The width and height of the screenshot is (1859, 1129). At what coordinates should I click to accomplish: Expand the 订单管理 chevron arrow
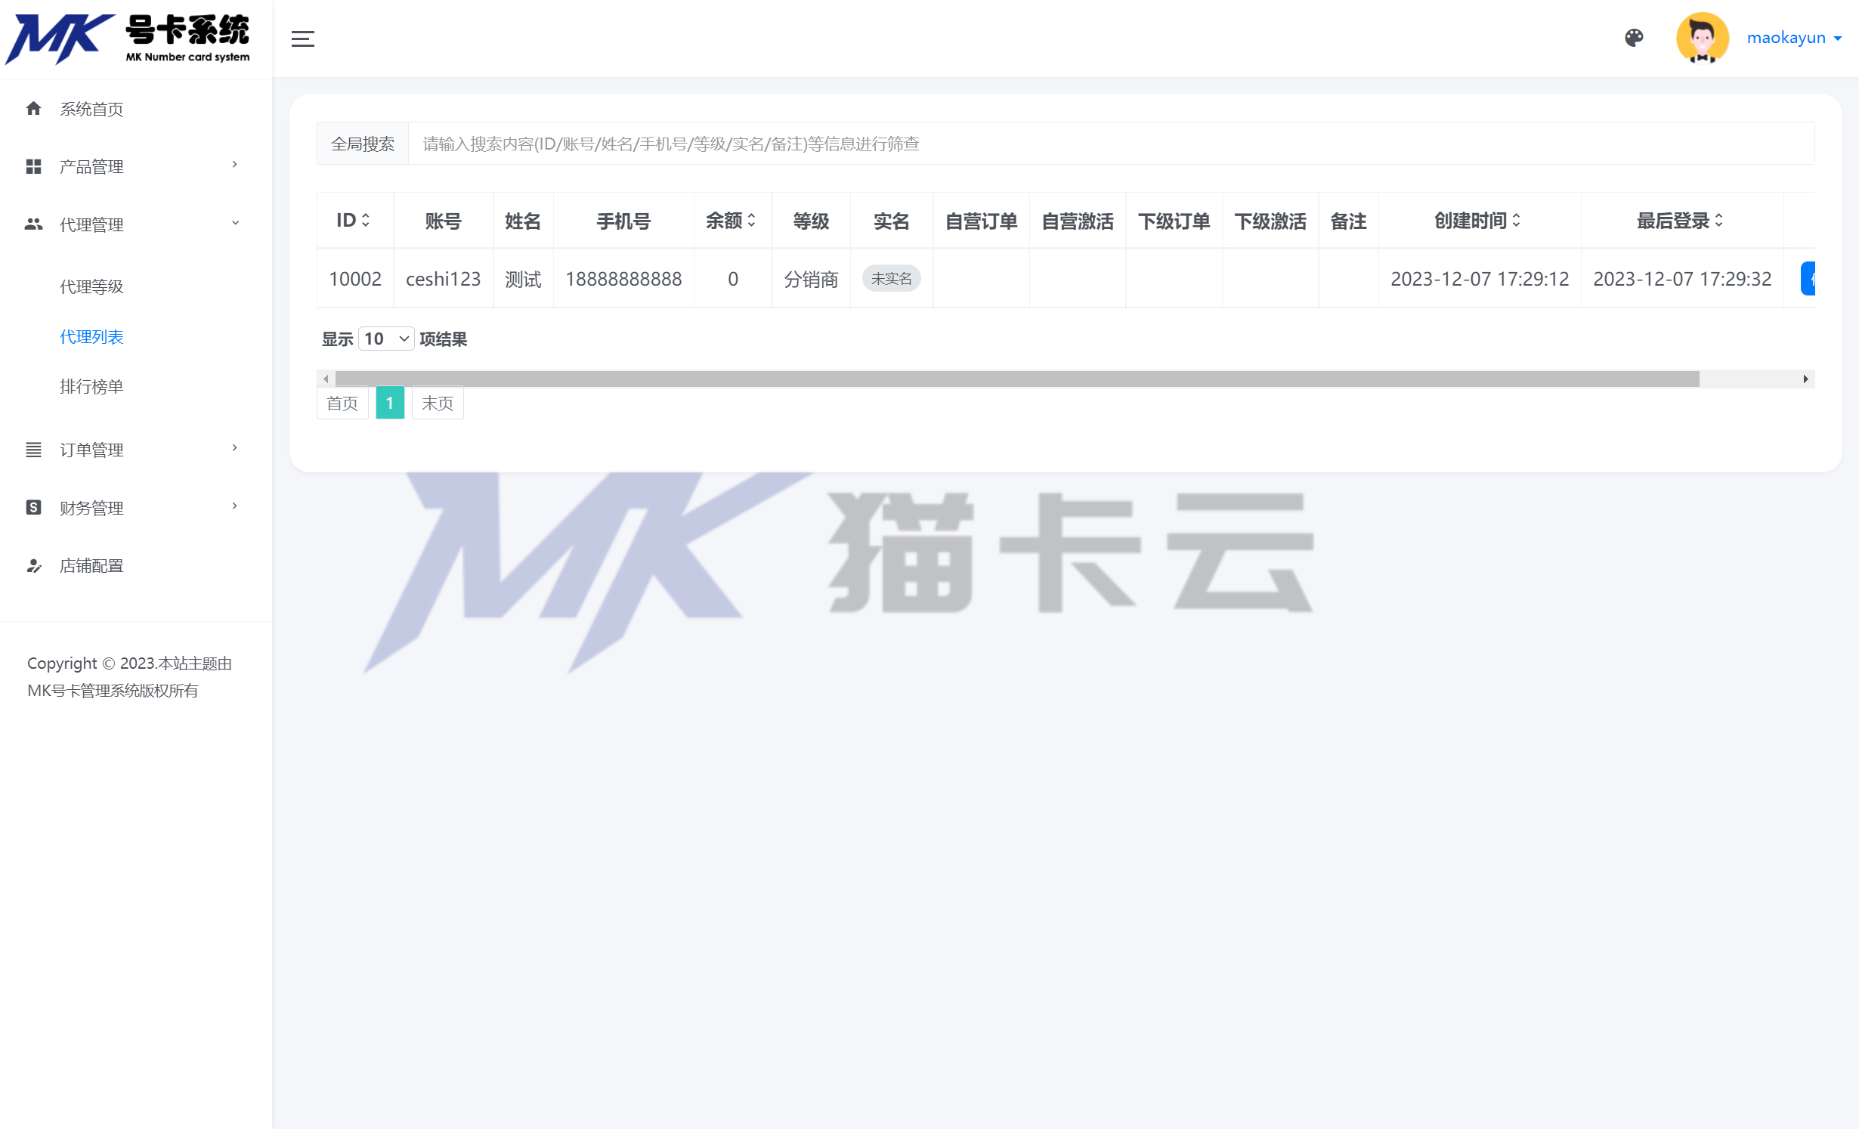point(235,448)
